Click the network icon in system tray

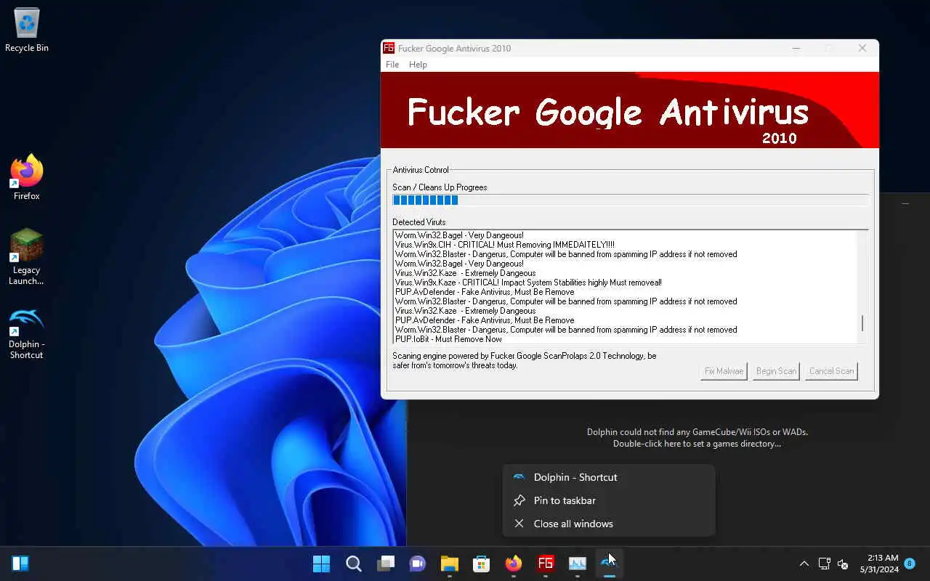click(824, 564)
